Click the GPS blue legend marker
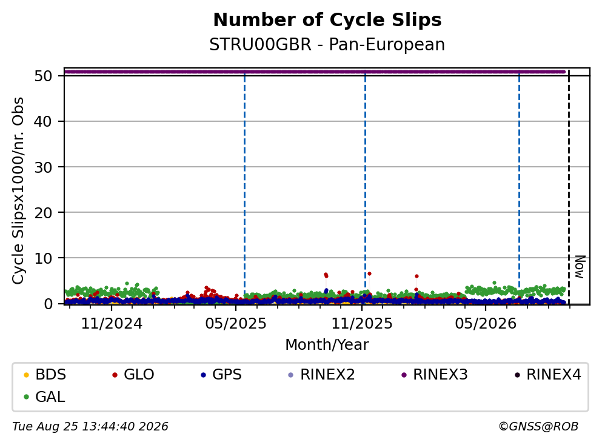 click(x=203, y=375)
